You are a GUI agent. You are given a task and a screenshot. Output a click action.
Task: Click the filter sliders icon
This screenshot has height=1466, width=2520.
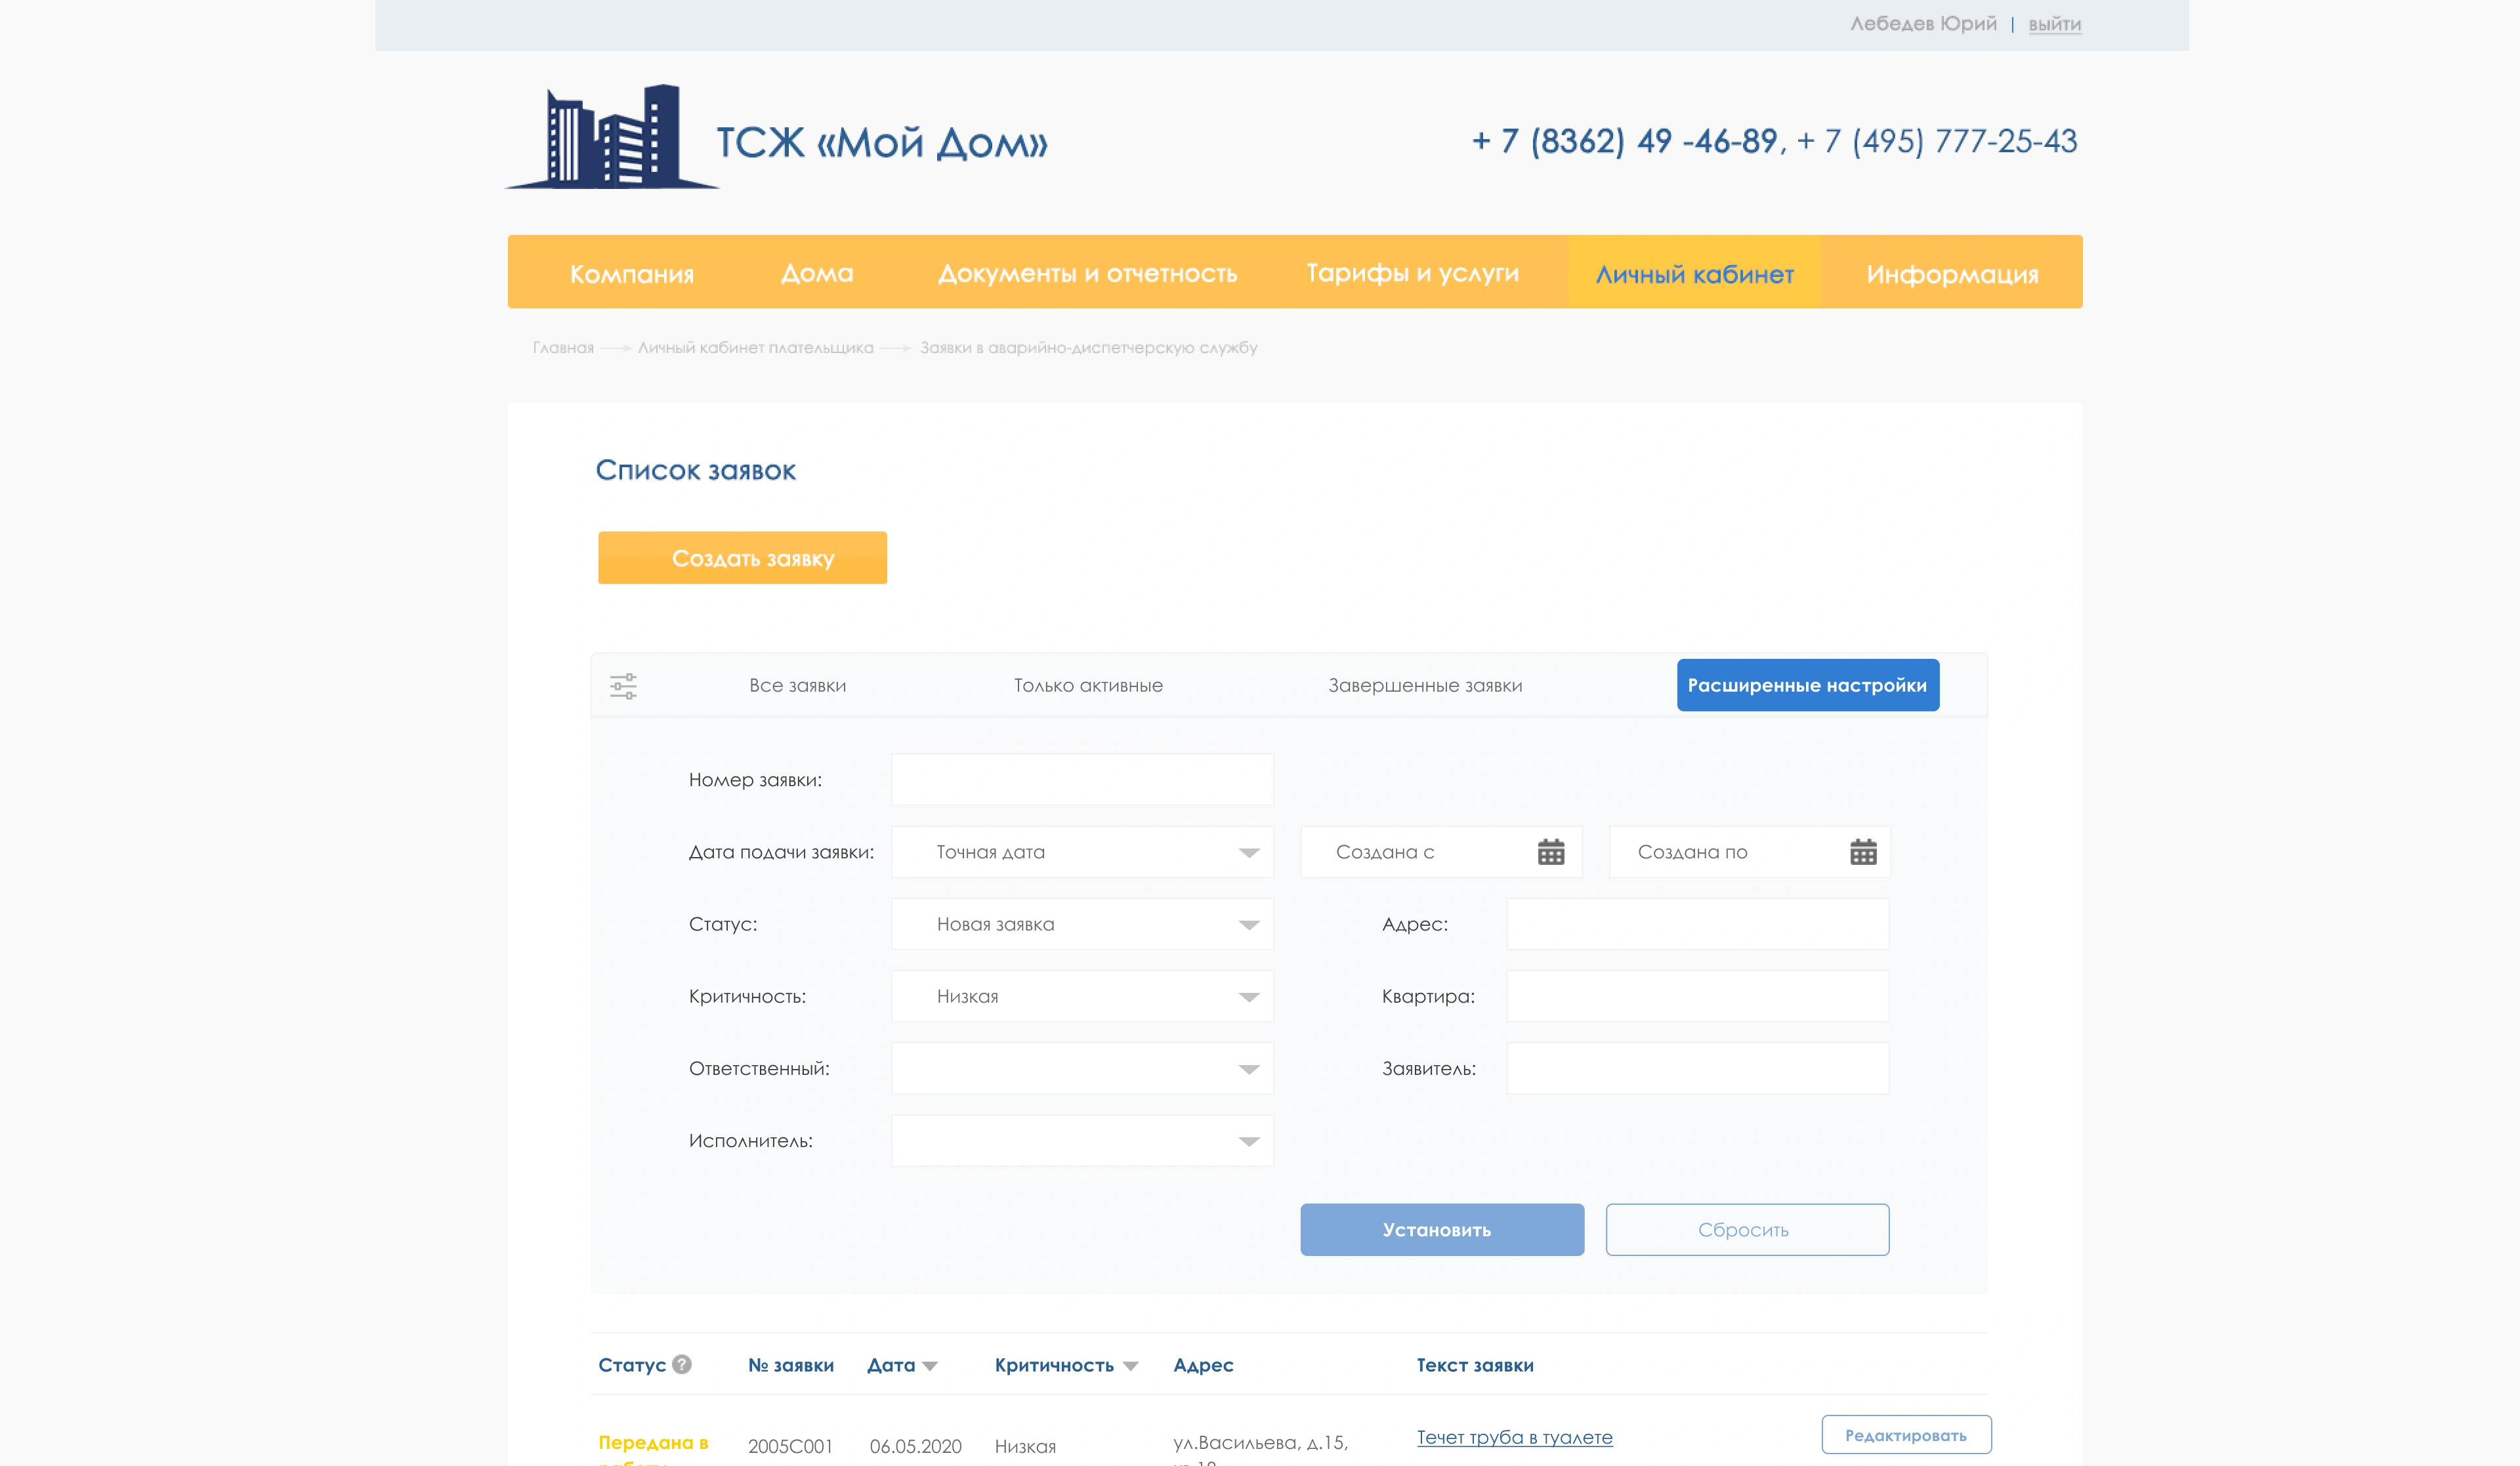pos(623,686)
